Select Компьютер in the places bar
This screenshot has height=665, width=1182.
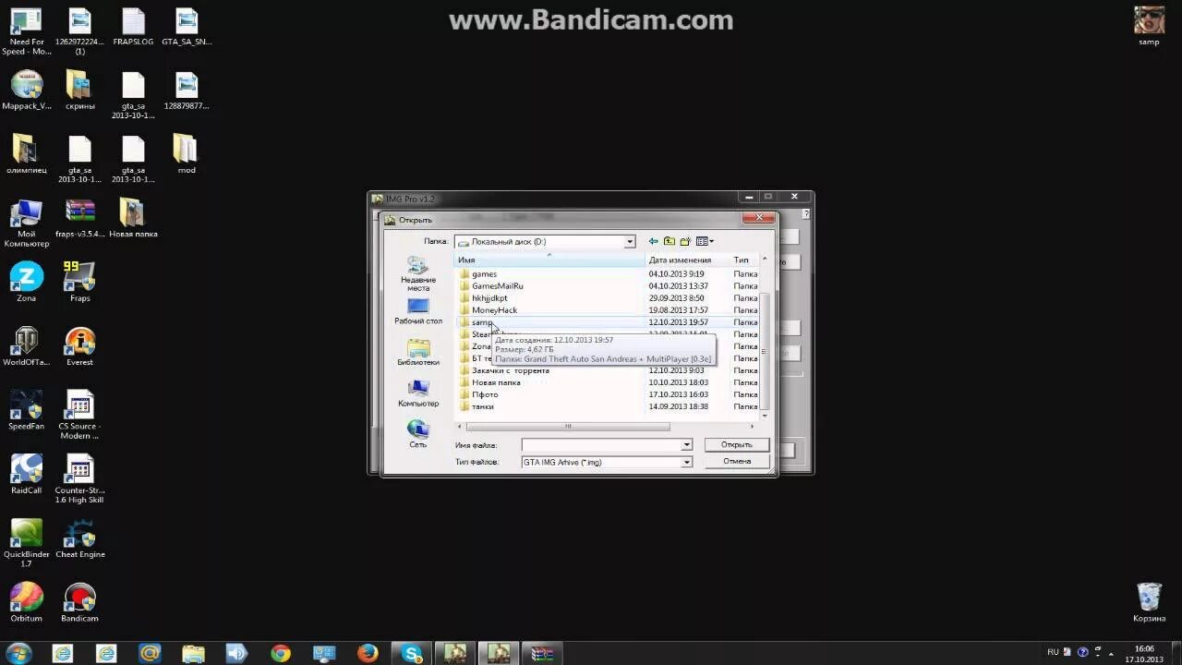click(x=418, y=393)
